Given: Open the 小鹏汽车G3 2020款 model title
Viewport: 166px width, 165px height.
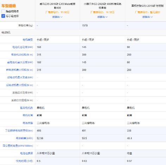Looking at the screenshot, I should click(102, 6).
